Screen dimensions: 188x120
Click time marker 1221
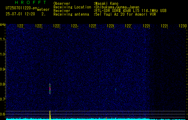21,26
